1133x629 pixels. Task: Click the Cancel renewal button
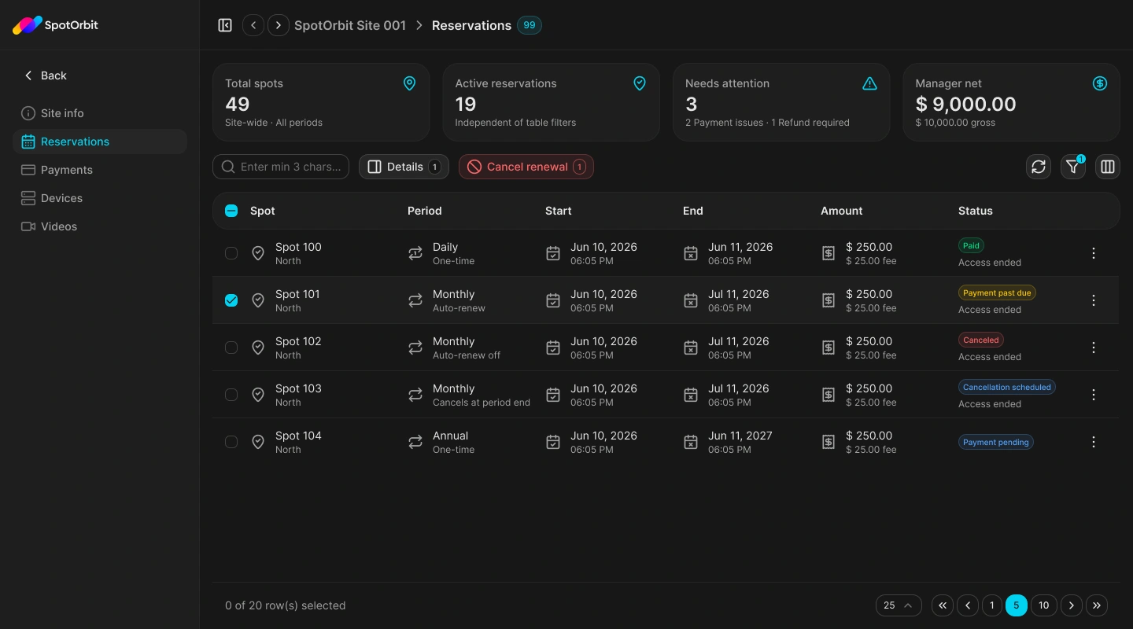(526, 167)
